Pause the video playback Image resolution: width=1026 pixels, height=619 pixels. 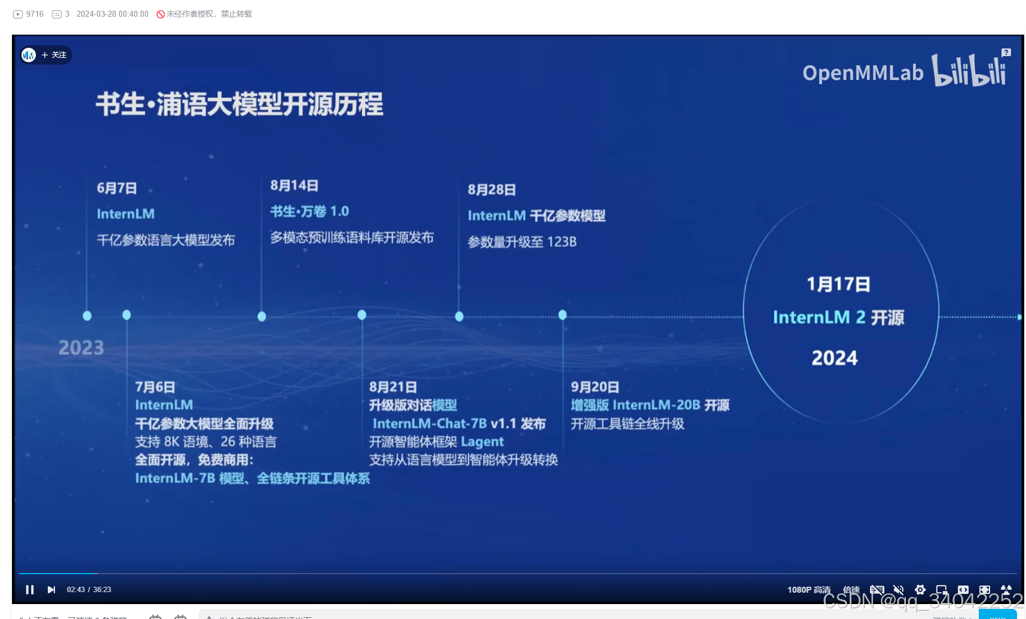pyautogui.click(x=29, y=590)
